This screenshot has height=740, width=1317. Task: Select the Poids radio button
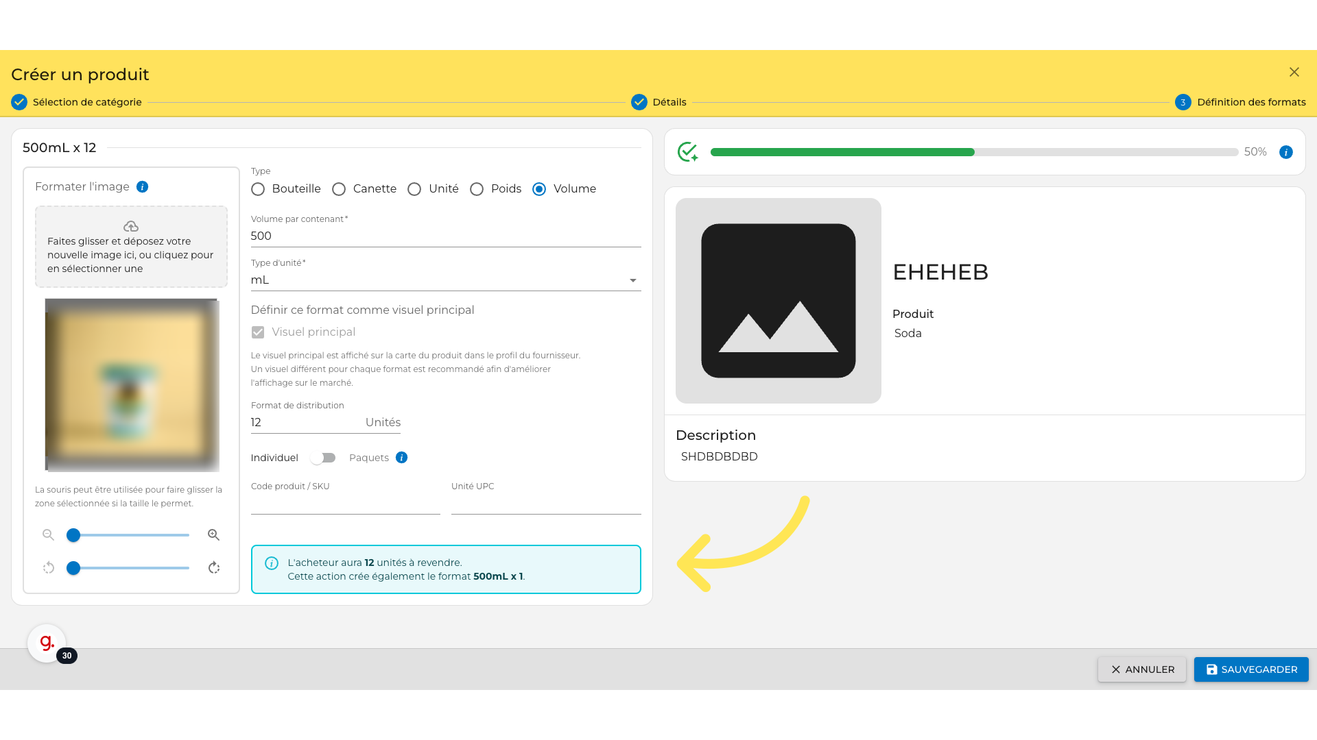pos(477,189)
